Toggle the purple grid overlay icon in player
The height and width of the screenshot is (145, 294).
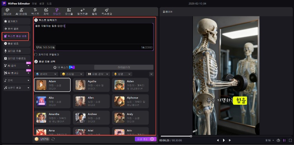point(285,140)
